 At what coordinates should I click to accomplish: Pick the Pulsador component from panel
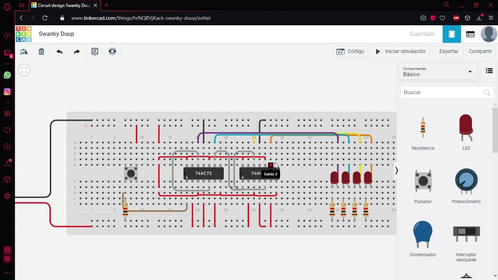[423, 186]
